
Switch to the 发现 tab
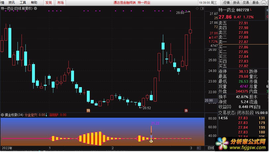tap(49, 3)
